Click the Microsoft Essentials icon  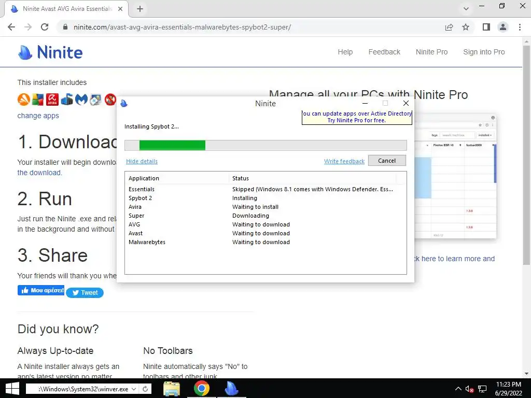67,99
